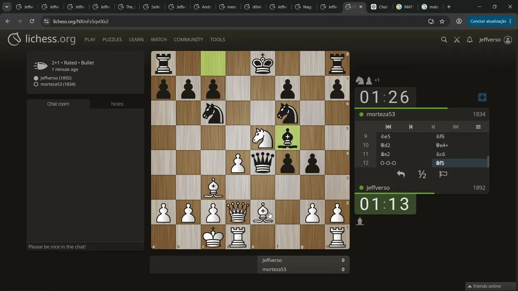Select the rook on h1
The width and height of the screenshot is (518, 291).
337,237
